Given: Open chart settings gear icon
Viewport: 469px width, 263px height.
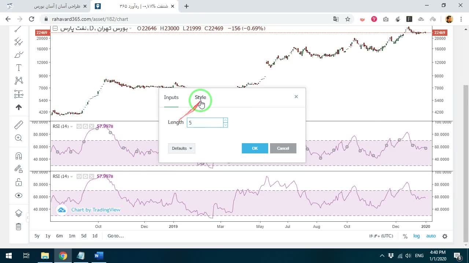Looking at the screenshot, I should pyautogui.click(x=445, y=236).
